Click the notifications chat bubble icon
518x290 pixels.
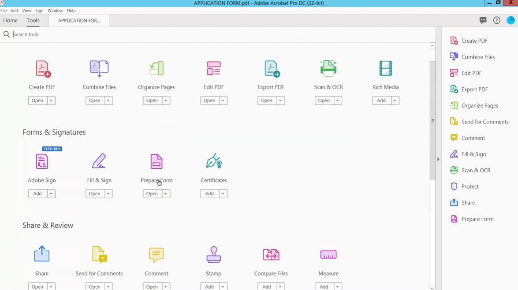click(x=483, y=20)
